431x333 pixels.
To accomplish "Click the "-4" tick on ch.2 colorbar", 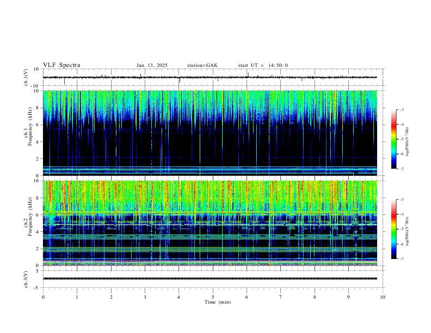I will [x=402, y=214].
